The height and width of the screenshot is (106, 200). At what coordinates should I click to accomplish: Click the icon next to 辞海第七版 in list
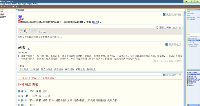pos(188,76)
